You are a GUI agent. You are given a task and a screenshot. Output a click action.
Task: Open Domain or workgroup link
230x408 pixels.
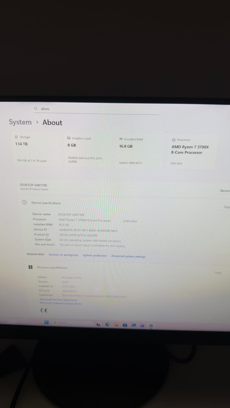(63, 255)
